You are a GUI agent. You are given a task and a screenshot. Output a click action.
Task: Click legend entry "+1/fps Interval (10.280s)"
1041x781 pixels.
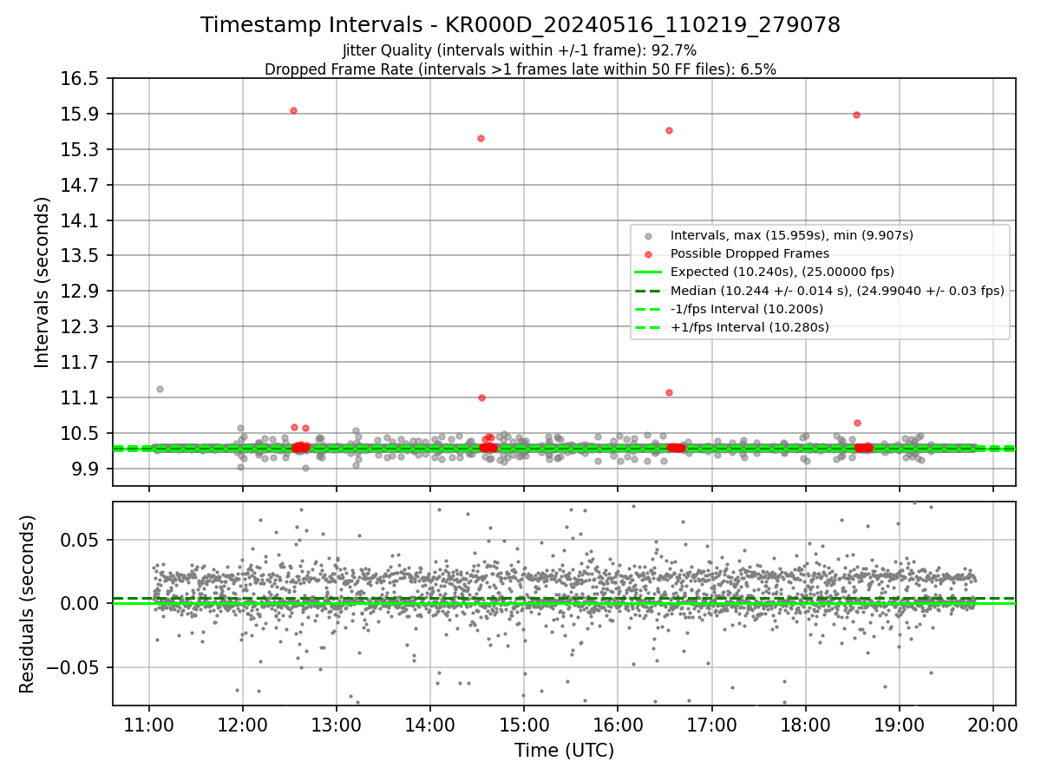click(x=750, y=327)
